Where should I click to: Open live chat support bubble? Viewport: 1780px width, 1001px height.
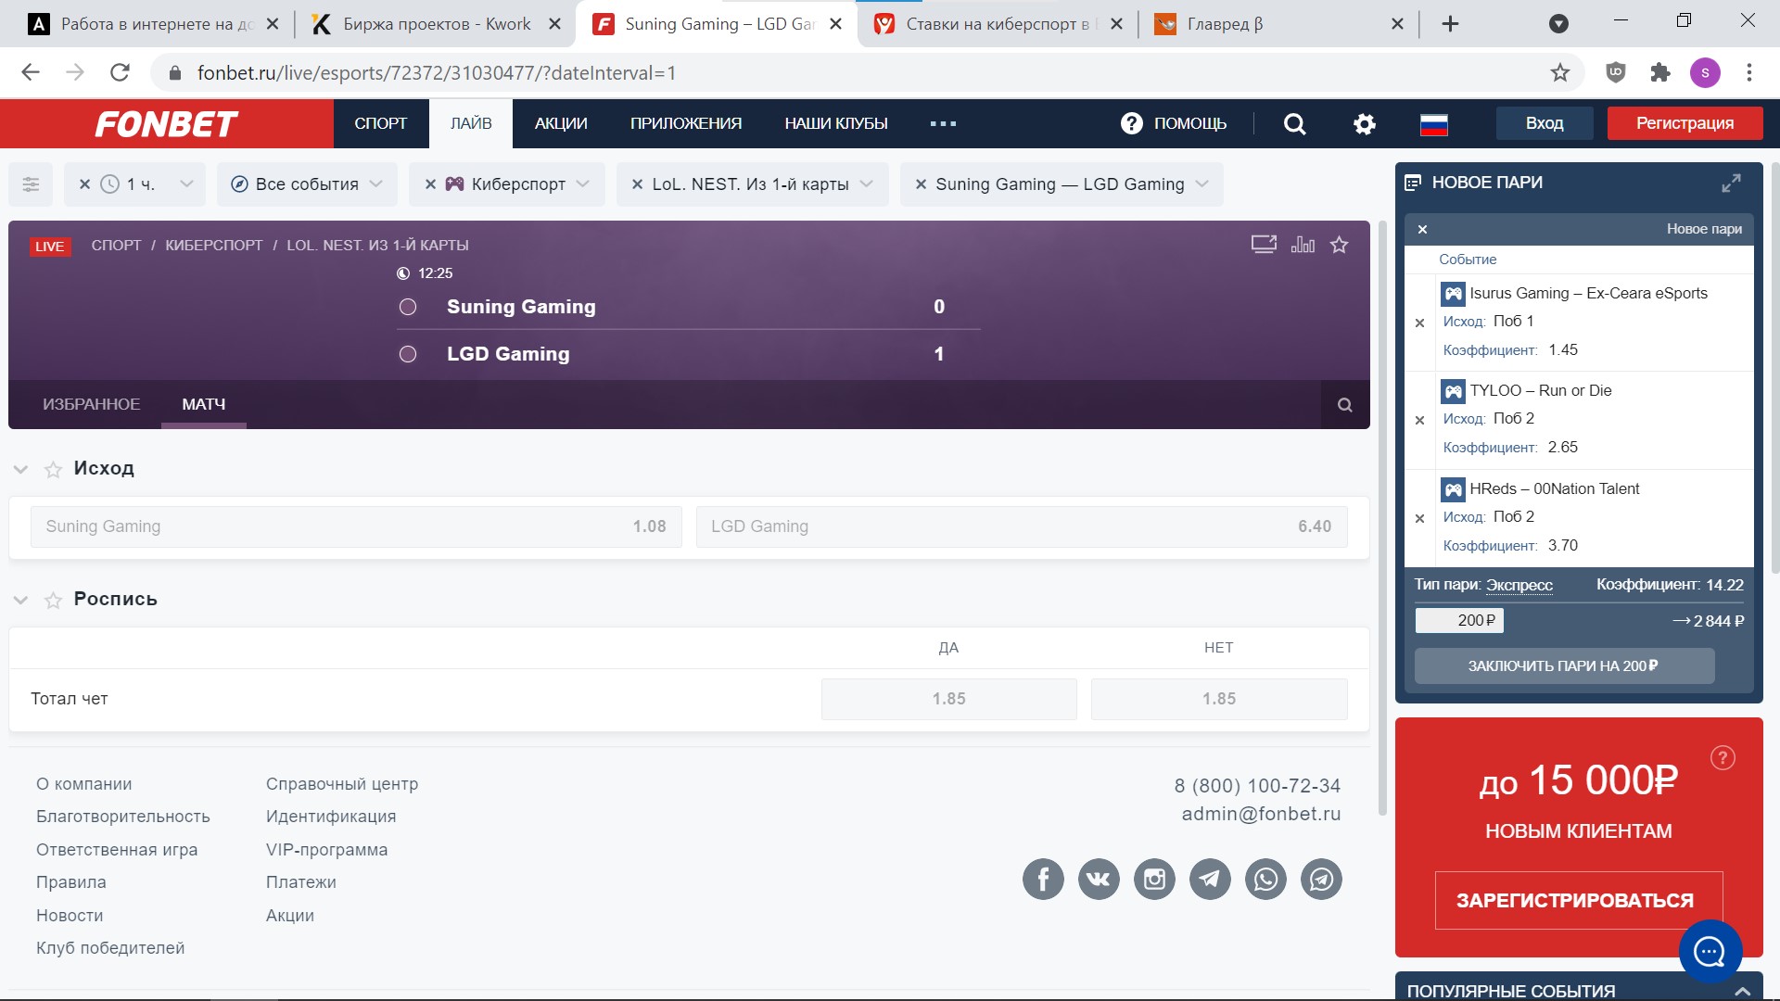click(1710, 951)
